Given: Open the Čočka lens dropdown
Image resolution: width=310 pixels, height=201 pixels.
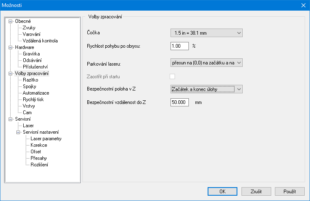Looking at the screenshot, I should point(206,33).
